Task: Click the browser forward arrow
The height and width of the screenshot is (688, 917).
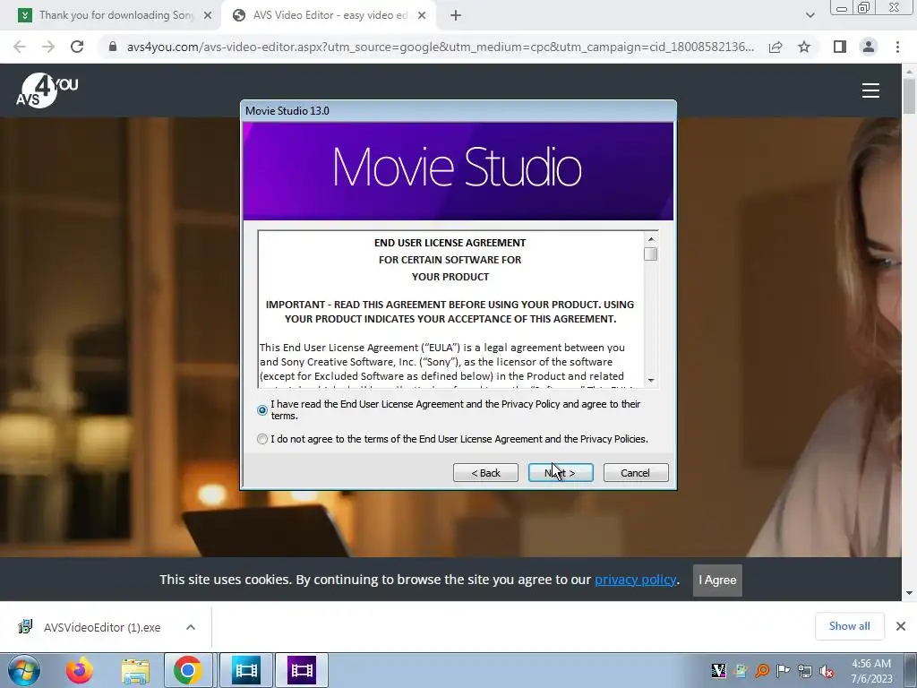Action: point(48,47)
